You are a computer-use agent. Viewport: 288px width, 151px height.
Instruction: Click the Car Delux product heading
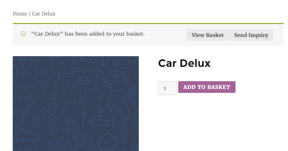click(184, 63)
